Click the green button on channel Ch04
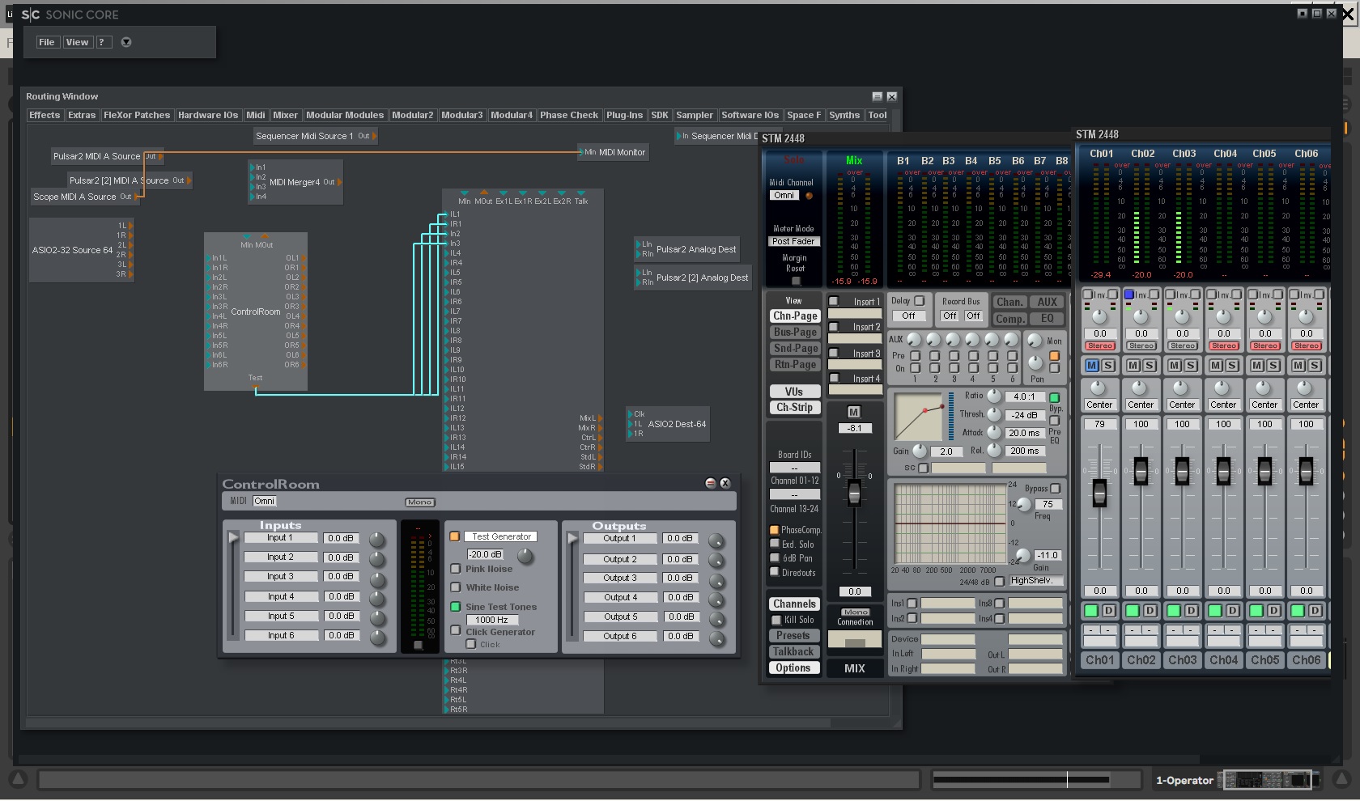 1215,611
